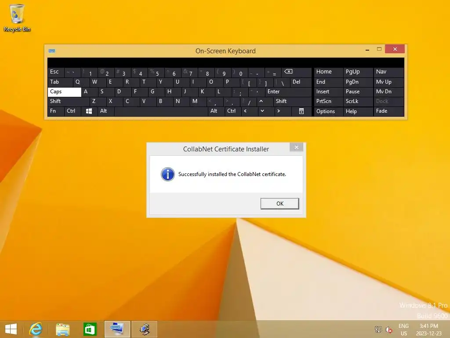Open On-Screen Keyboard Help

(x=358, y=111)
